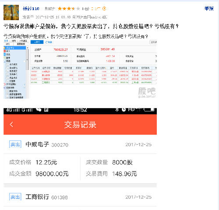Click the poster's avatar image
Viewport: 219px width, 210px height.
click(11, 12)
